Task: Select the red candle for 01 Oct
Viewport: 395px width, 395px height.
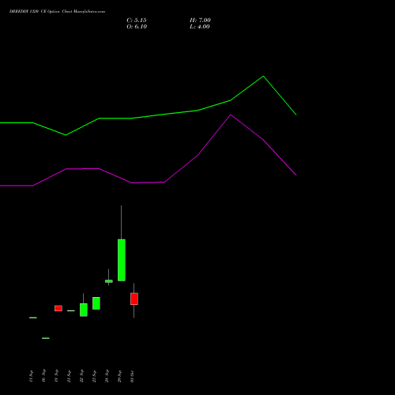Action: [134, 299]
